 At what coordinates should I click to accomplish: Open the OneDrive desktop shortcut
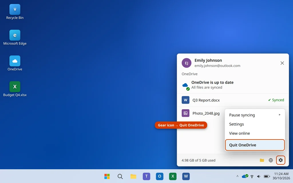[x=15, y=63]
